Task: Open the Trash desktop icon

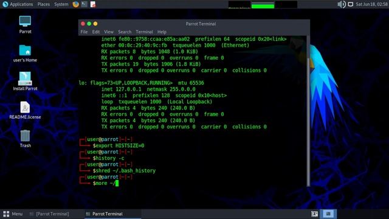Action: 25,136
